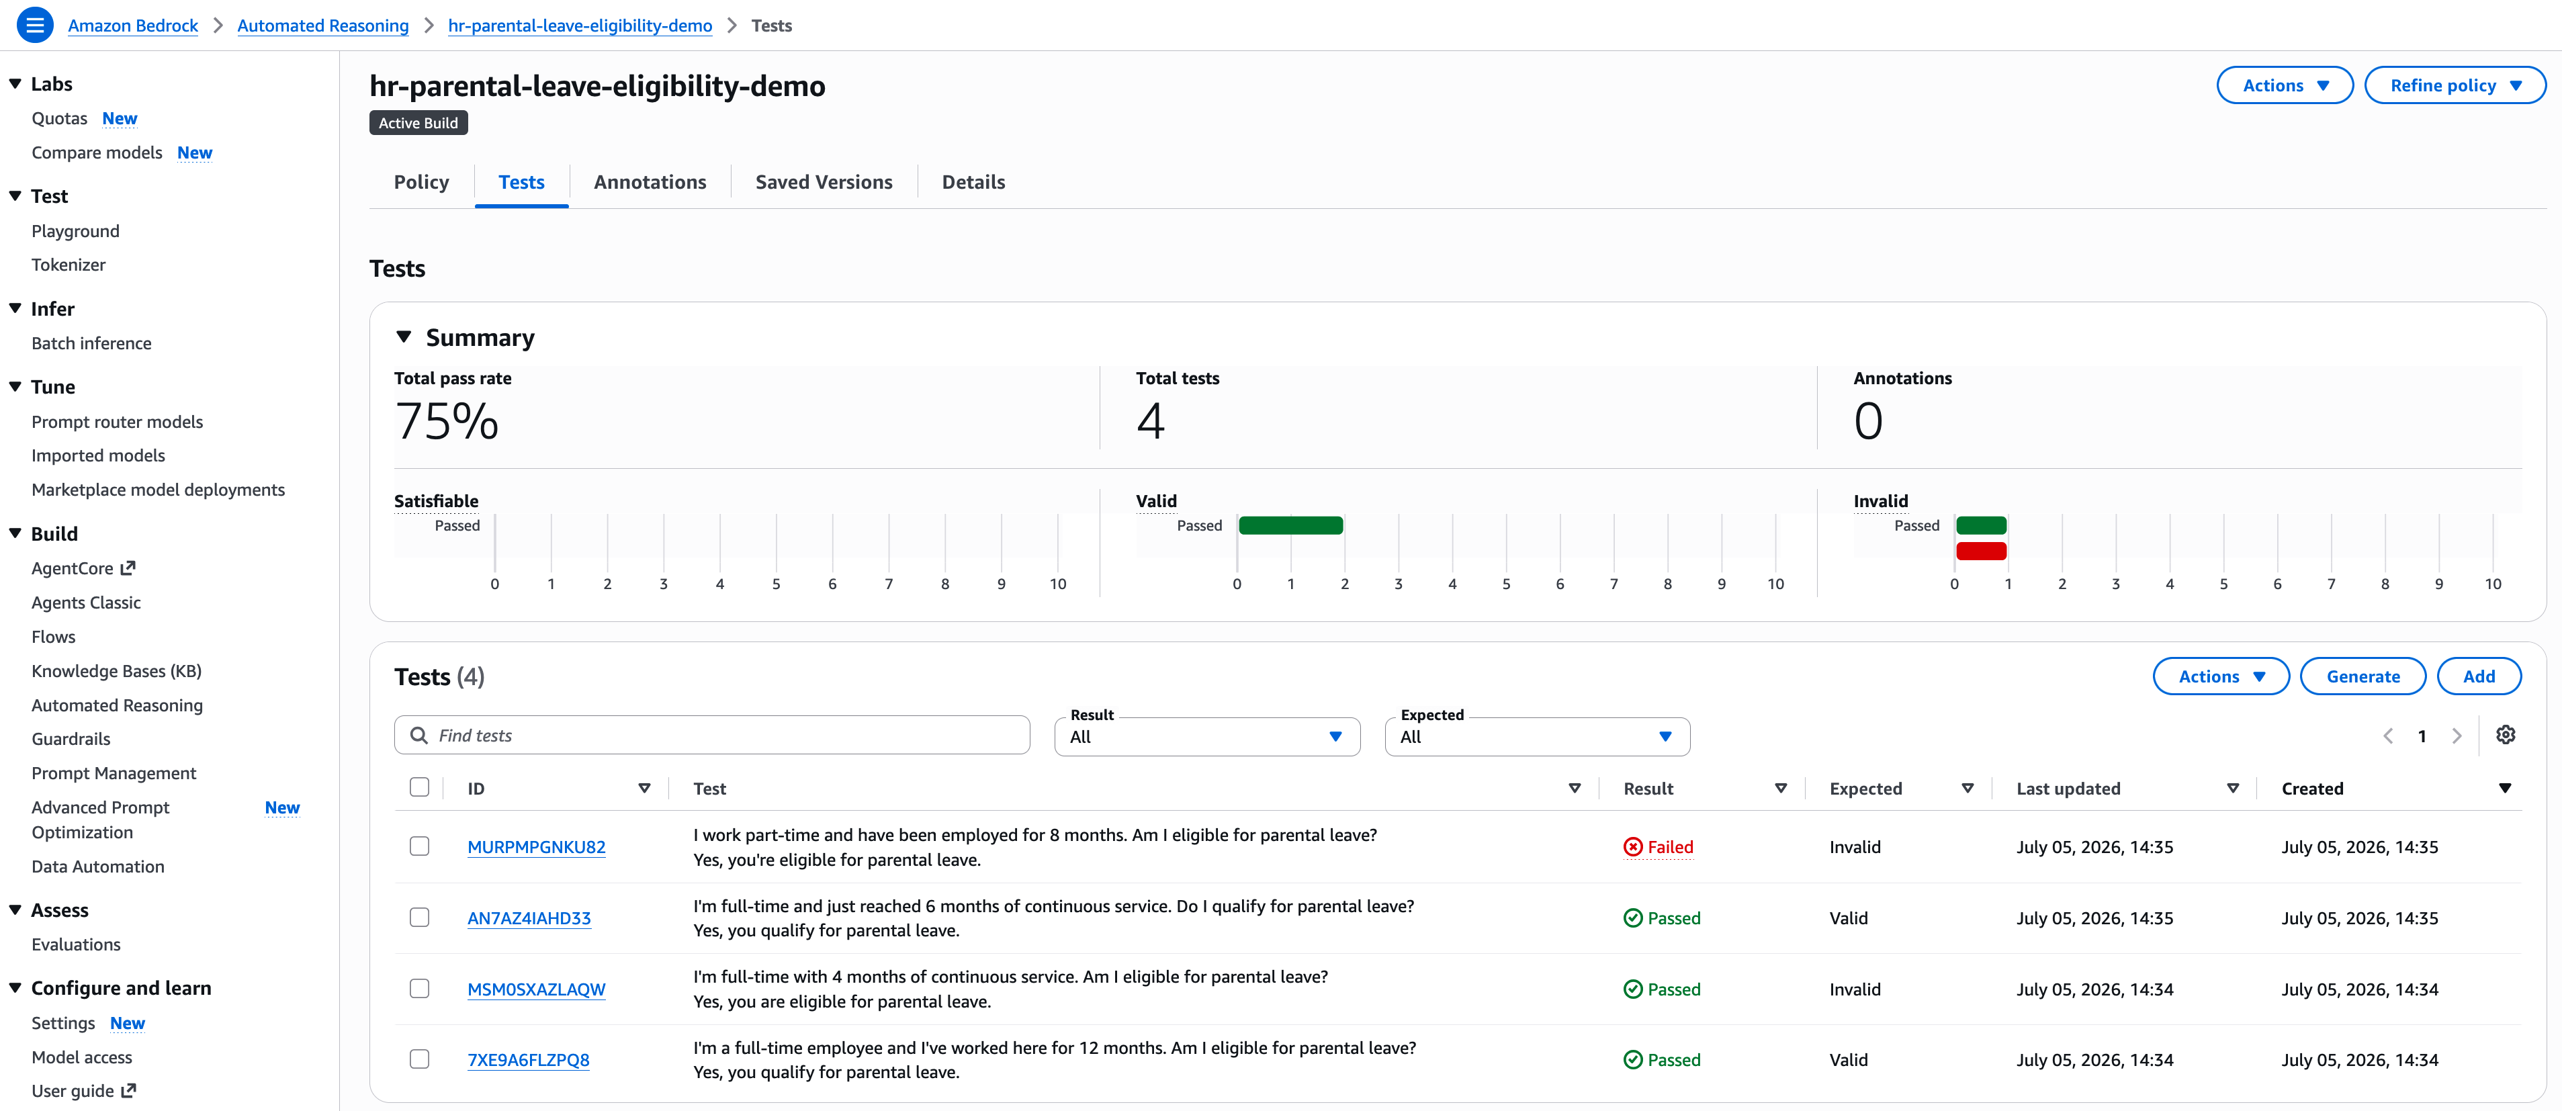Open Guardrails in the sidebar

pyautogui.click(x=71, y=739)
